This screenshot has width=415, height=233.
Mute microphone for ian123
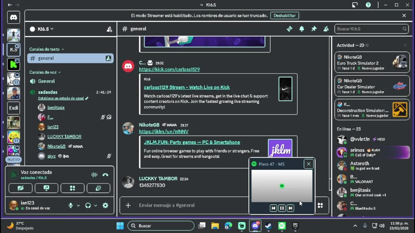point(71,205)
